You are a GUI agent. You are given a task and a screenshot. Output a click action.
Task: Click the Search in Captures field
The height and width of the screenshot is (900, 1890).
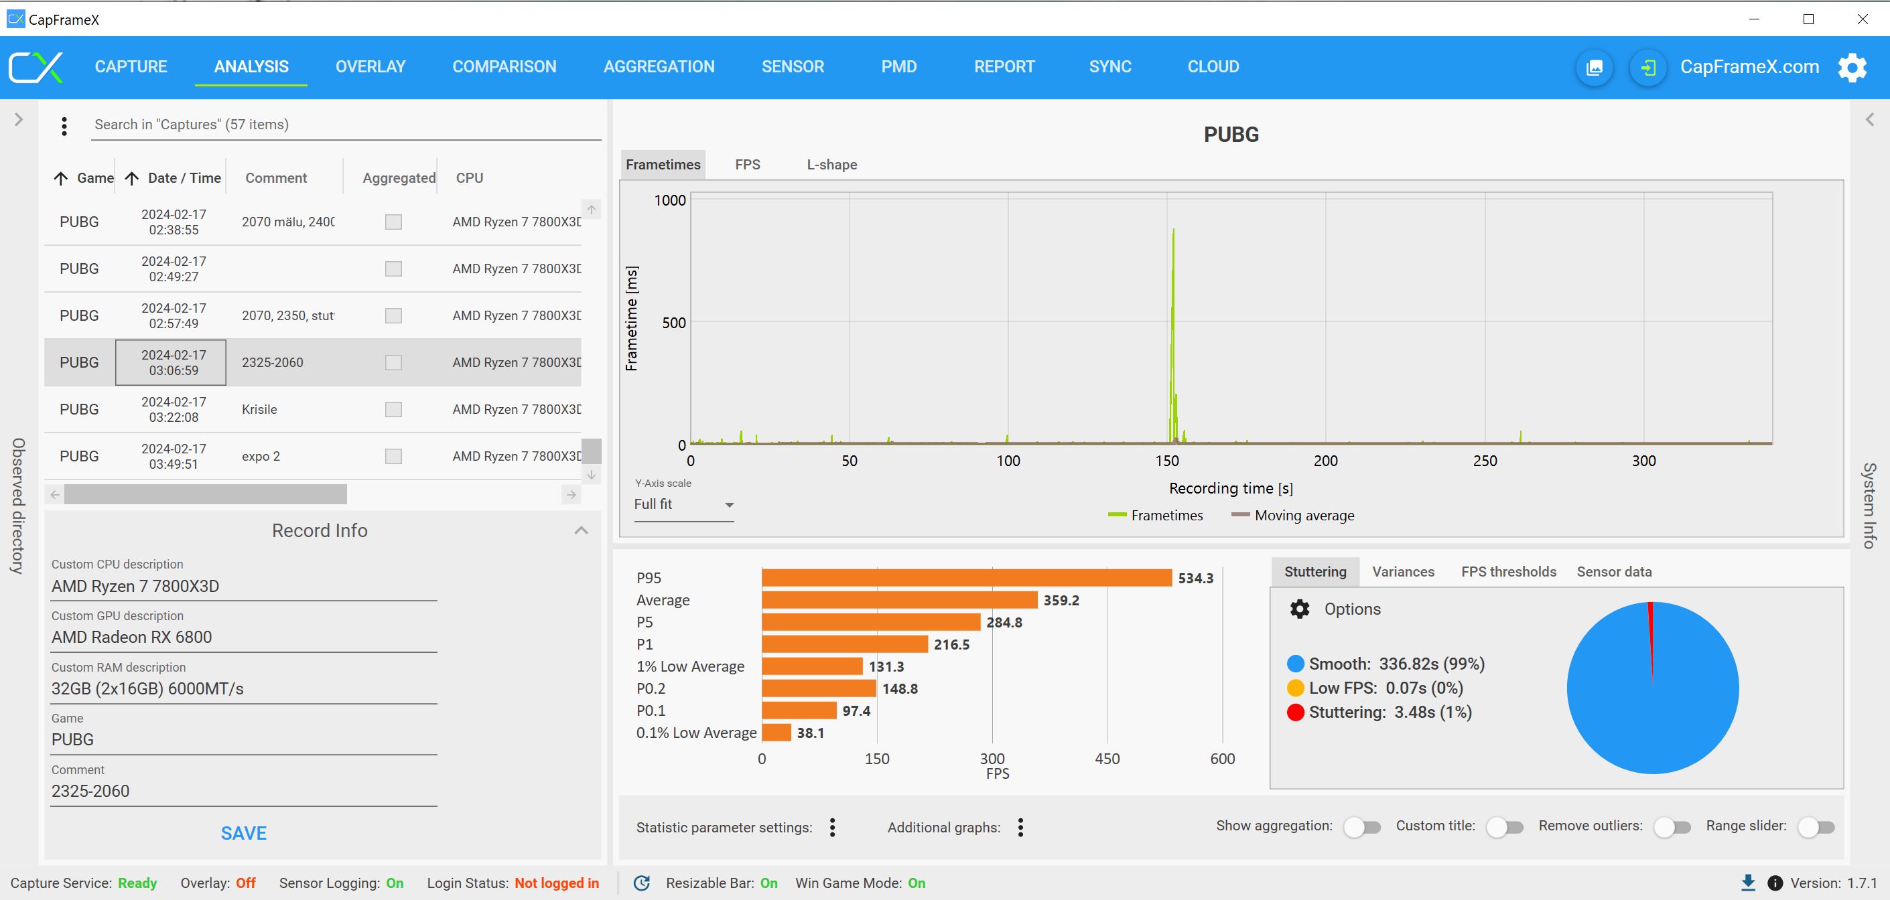[346, 125]
